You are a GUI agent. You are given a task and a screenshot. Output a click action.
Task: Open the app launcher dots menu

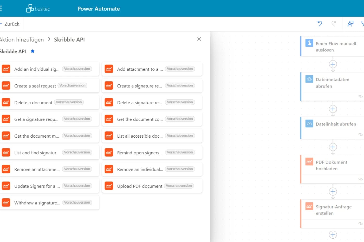[x=1, y=8]
